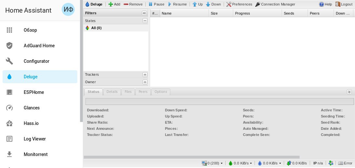Open the connections limit dropdown 0 (200)

[x=212, y=163]
